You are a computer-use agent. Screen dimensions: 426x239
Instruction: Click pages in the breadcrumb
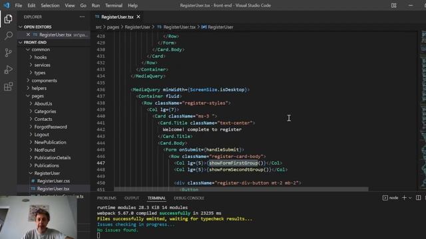[113, 27]
